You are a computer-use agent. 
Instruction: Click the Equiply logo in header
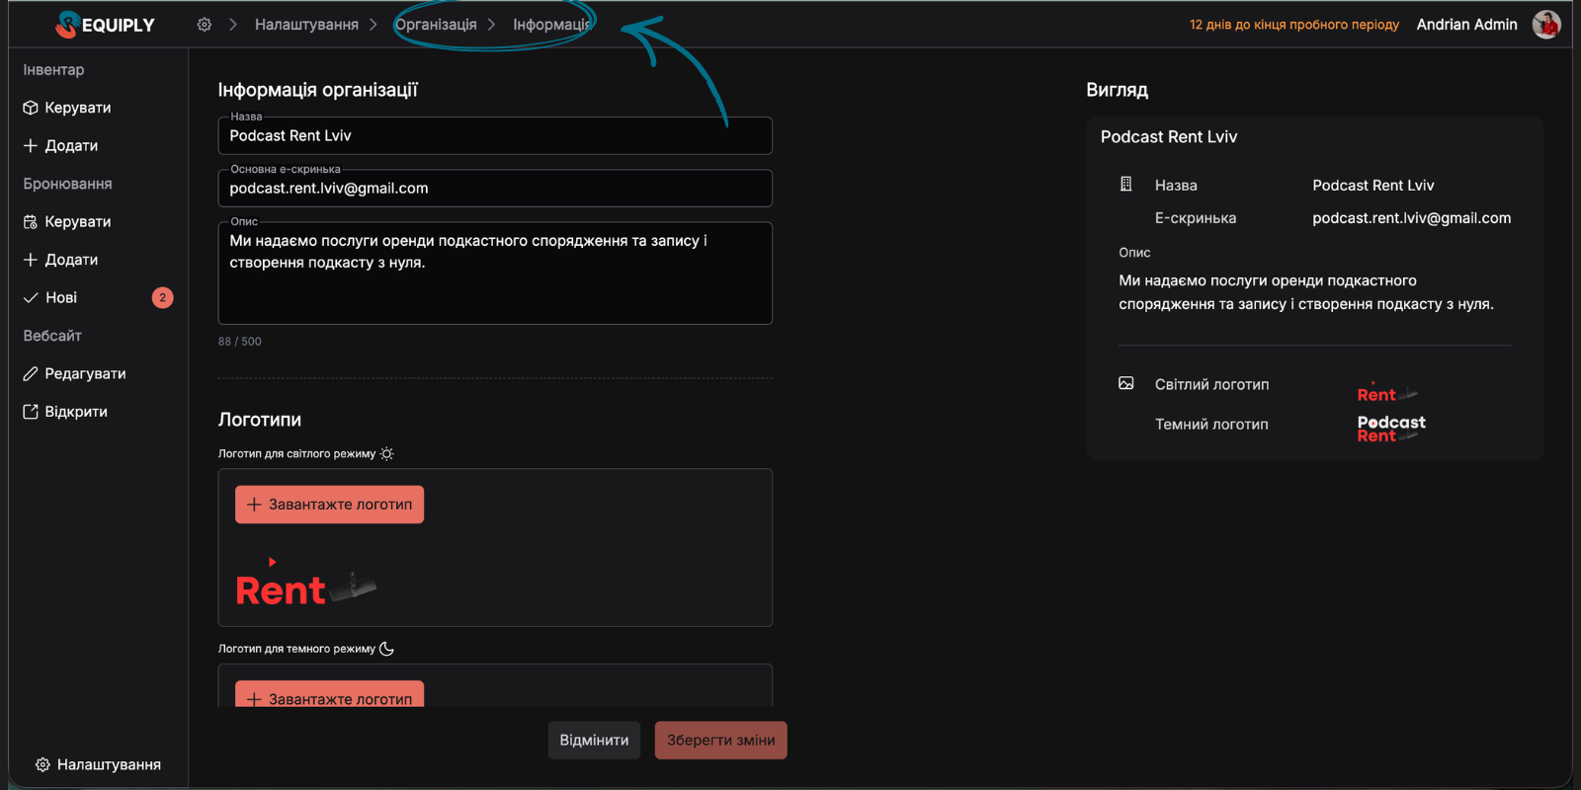[x=105, y=25]
